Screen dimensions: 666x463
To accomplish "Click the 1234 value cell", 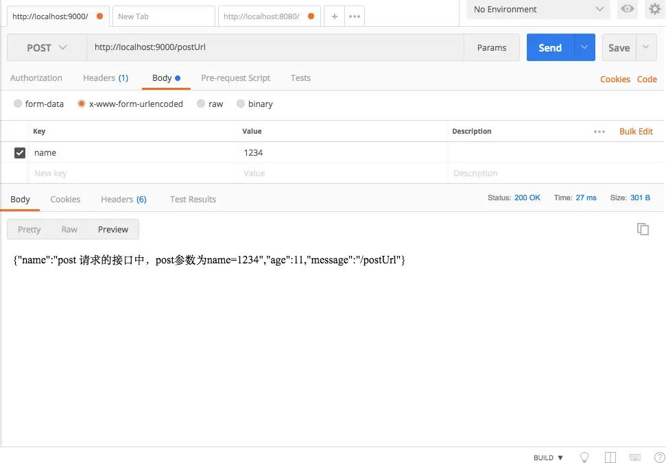I will point(343,152).
